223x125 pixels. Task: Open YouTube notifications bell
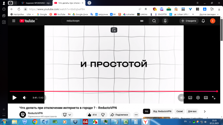(203, 21)
